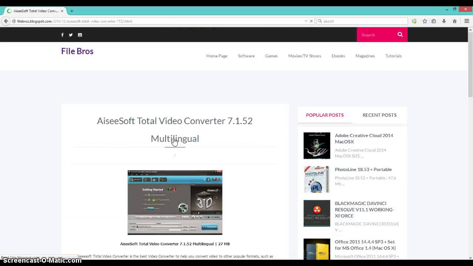Image resolution: width=473 pixels, height=266 pixels.
Task: Open the Office 2011 14.4.4 SP3 post link
Action: [x=365, y=245]
